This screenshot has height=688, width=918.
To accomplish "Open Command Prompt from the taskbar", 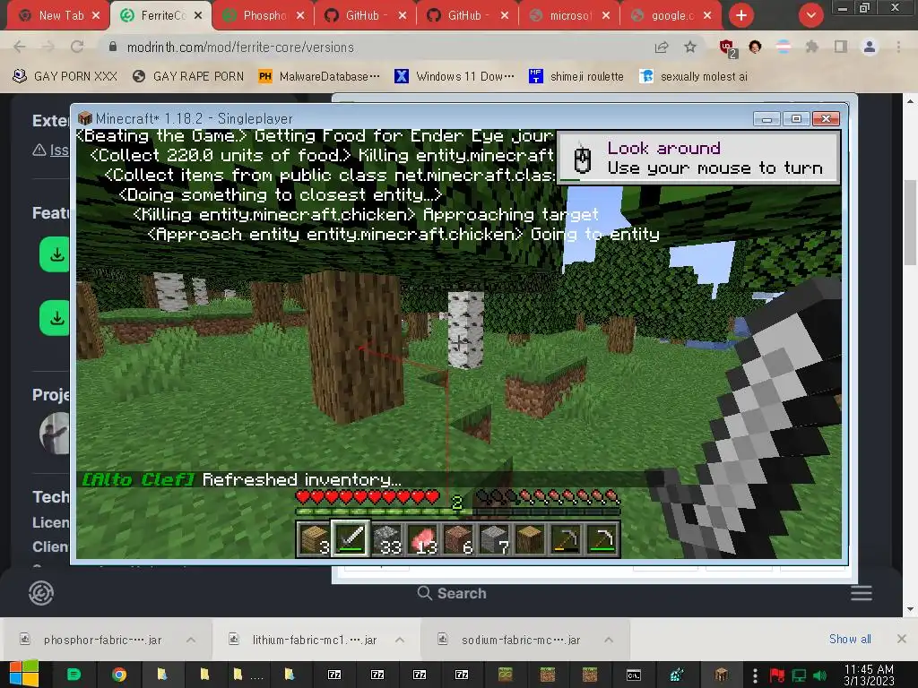I will pos(634,675).
